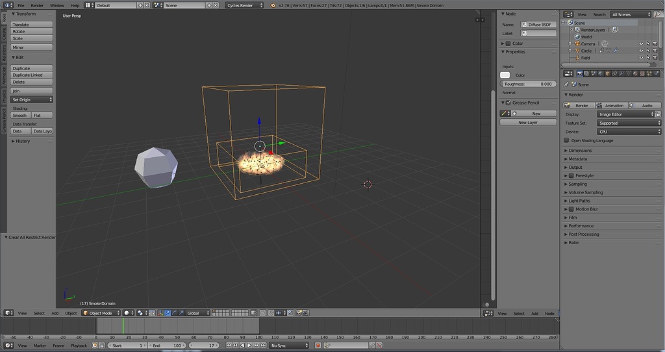
Task: Enable the Motion Blur checkbox
Action: (571, 209)
